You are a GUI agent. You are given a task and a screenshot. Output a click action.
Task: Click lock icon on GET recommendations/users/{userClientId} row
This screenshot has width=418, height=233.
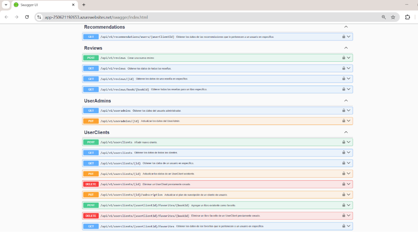pos(344,37)
